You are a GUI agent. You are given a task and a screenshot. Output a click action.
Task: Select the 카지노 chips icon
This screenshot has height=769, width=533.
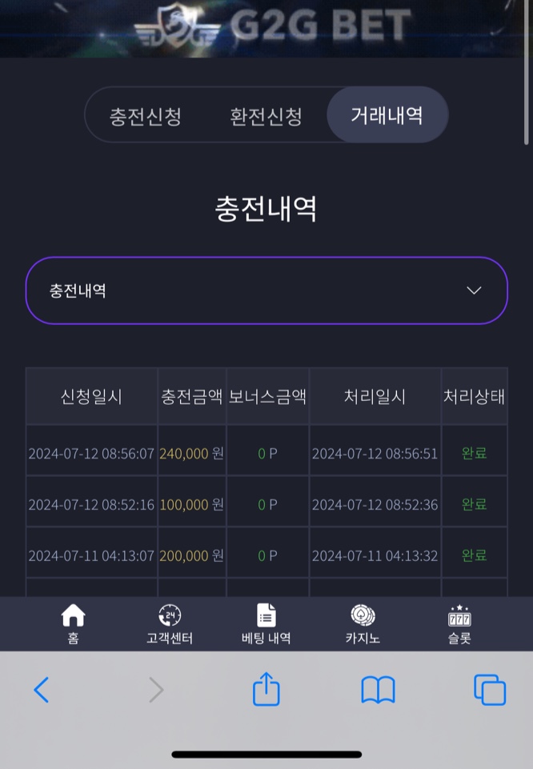(x=363, y=615)
